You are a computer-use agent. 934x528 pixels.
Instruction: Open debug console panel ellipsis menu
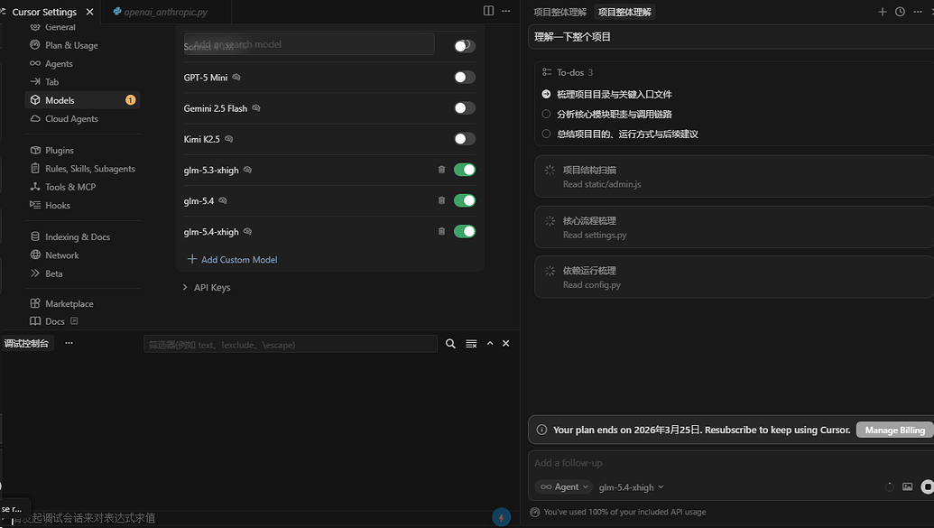[x=69, y=343]
